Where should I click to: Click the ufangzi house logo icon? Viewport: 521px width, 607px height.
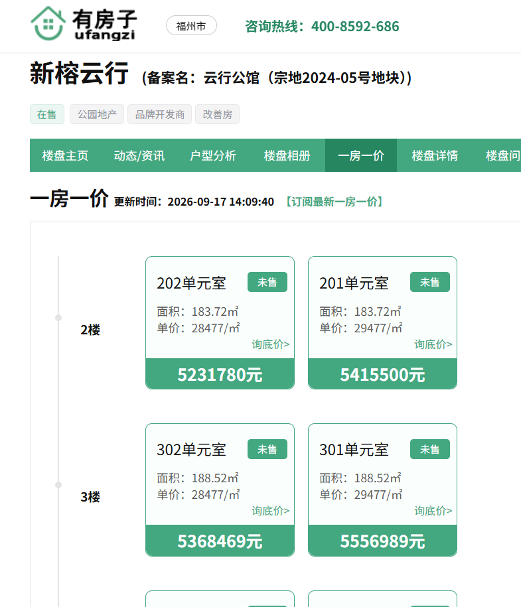click(48, 24)
